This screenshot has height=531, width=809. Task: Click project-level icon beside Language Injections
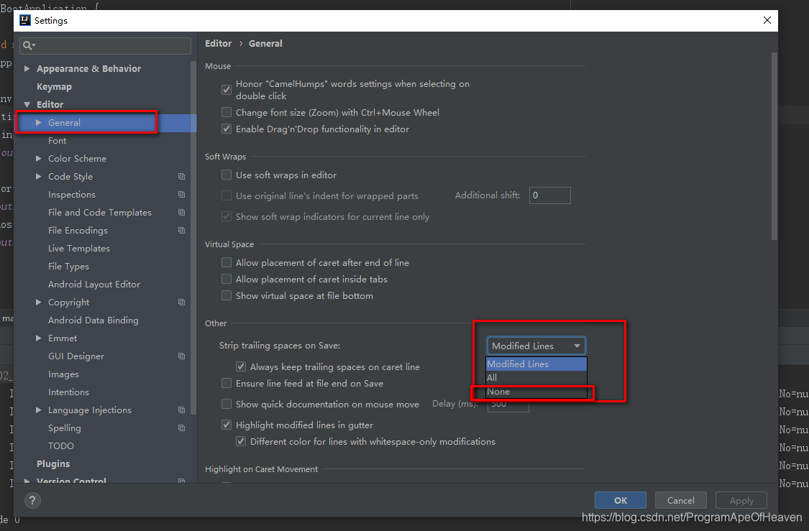182,410
